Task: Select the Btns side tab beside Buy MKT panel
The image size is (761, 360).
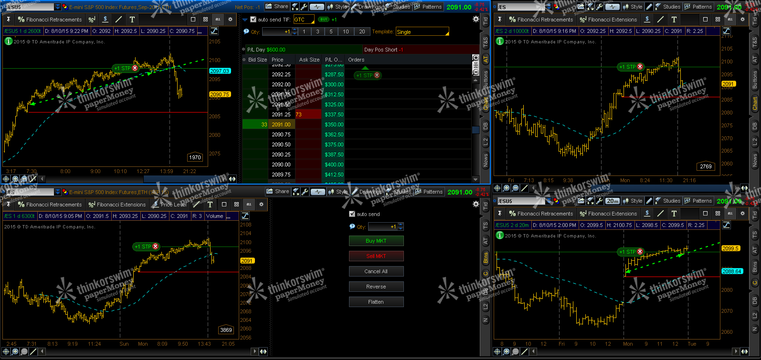Action: tap(486, 258)
